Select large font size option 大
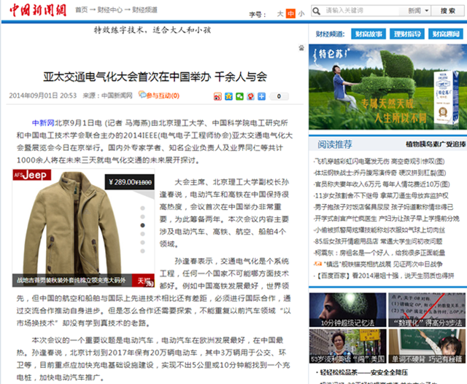This screenshot has width=467, height=384. 281,13
